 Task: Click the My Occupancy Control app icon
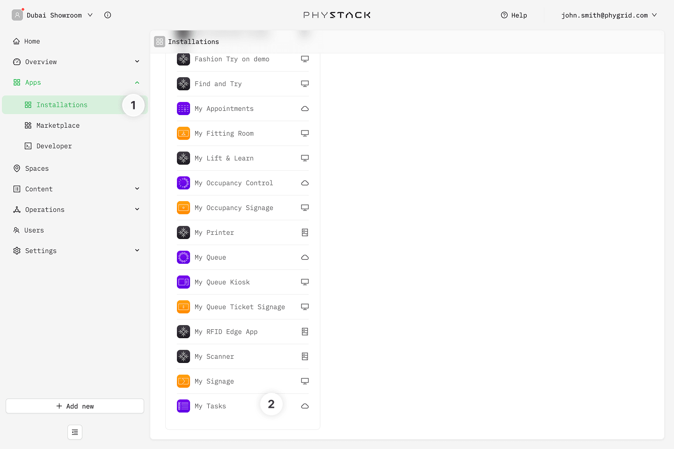click(183, 183)
